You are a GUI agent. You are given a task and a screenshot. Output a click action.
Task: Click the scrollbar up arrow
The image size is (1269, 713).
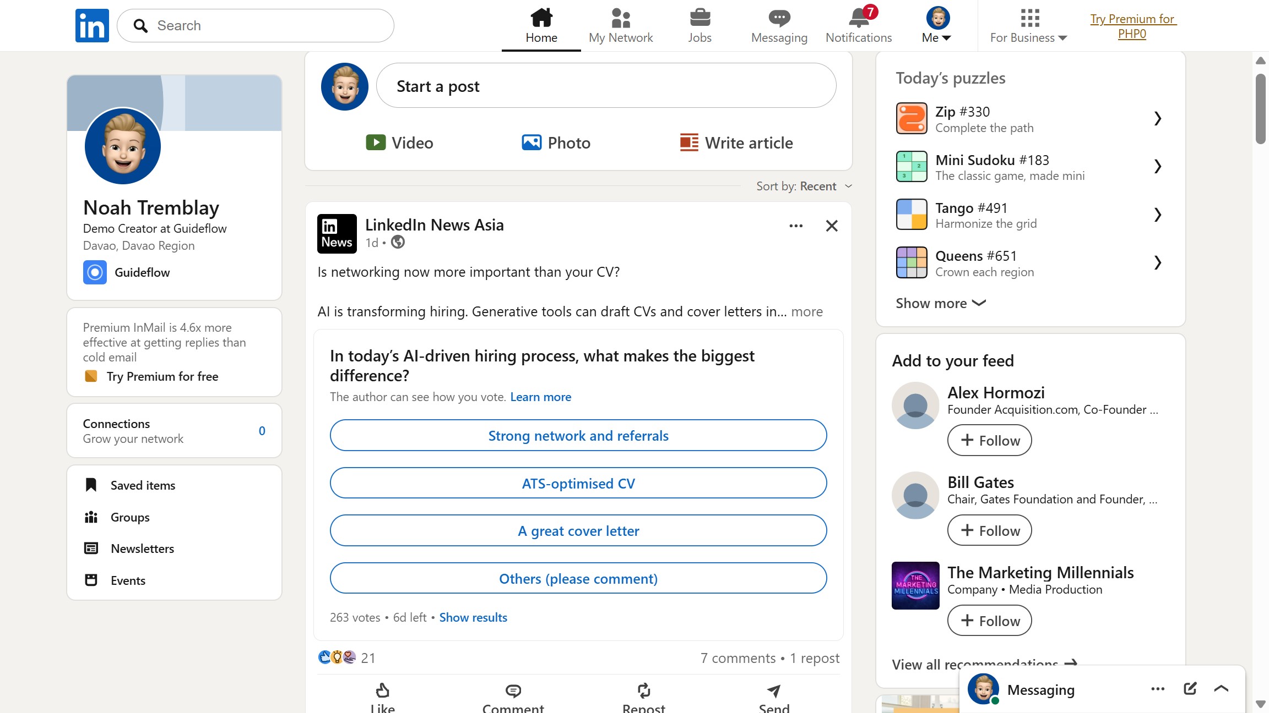click(1261, 61)
